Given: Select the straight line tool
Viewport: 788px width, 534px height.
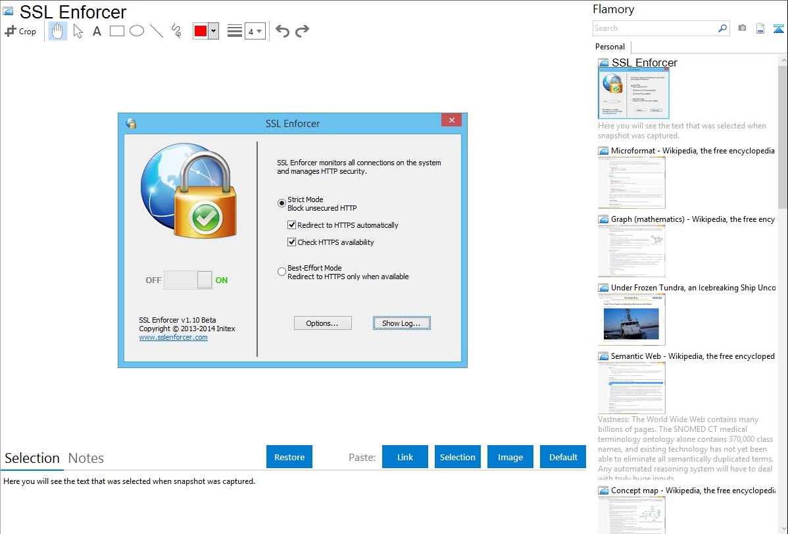Looking at the screenshot, I should tap(157, 31).
